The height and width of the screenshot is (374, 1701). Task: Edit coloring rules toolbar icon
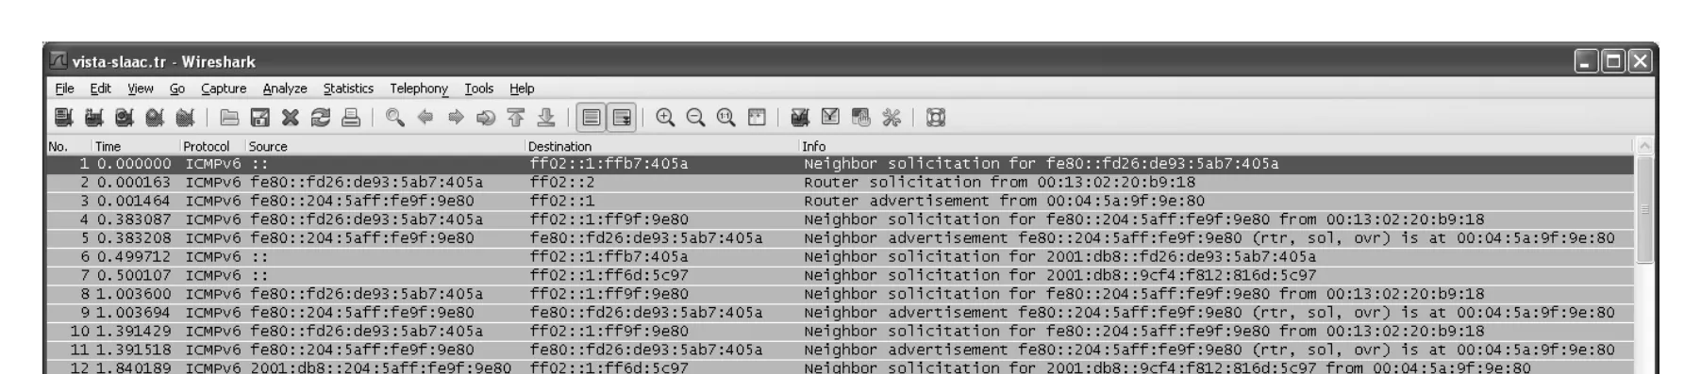[x=860, y=118]
